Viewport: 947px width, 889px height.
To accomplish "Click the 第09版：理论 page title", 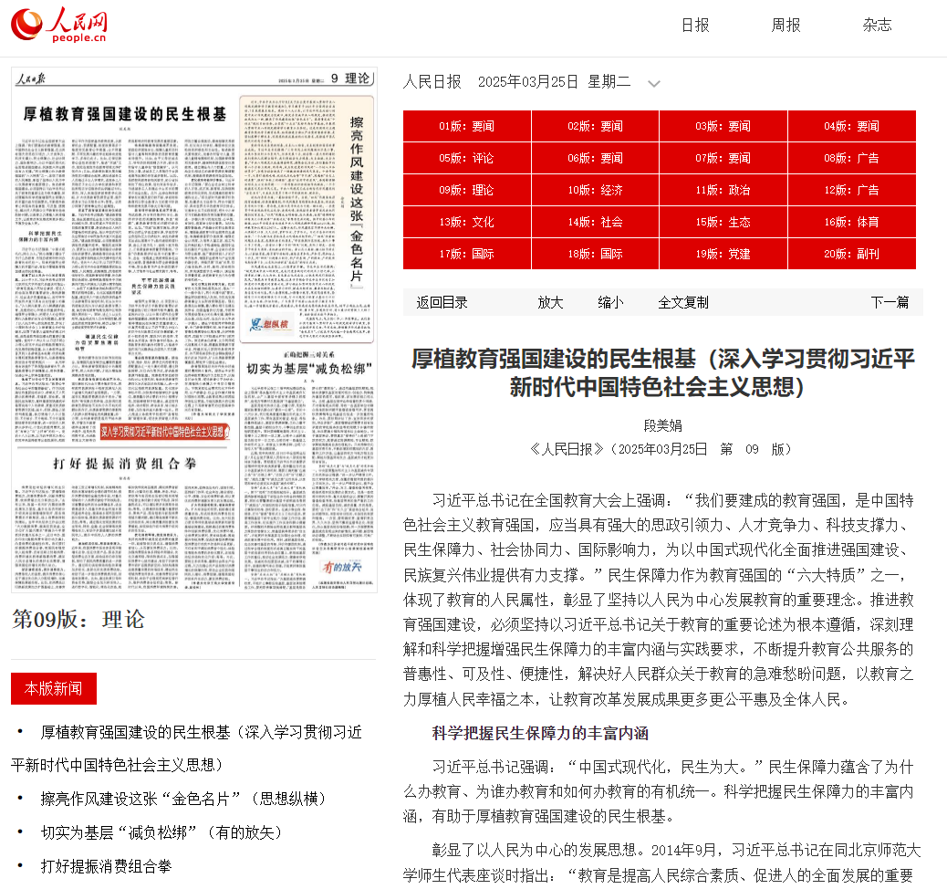I will tap(78, 620).
